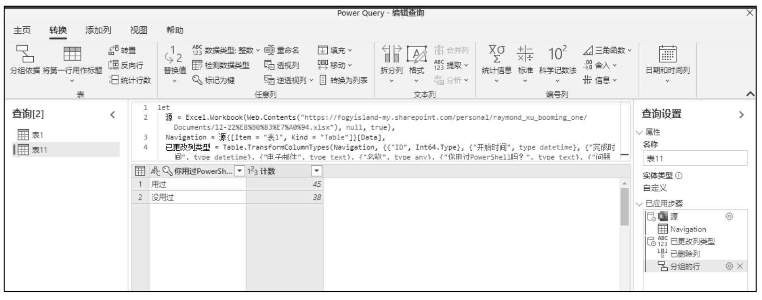Open settings gear for 源 step
This screenshot has height=300, width=762.
pos(729,216)
